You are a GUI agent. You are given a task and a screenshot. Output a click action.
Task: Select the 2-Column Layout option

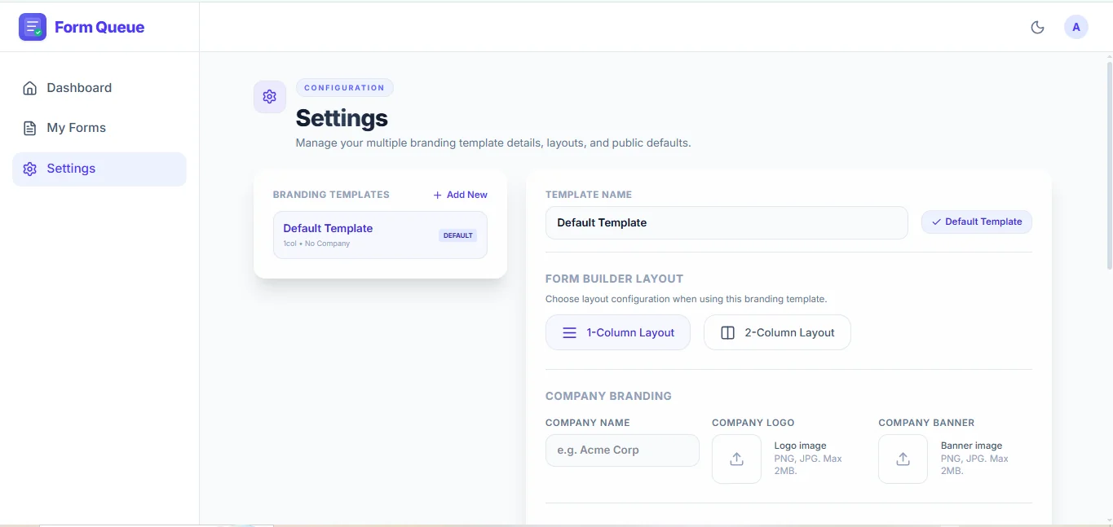click(777, 332)
